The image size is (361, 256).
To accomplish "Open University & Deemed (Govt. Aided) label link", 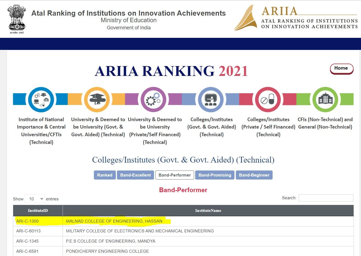I will click(98, 127).
